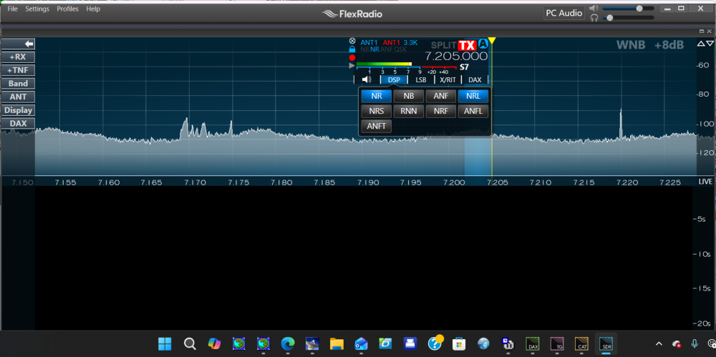The image size is (716, 357).
Task: Adjust the speaker volume slider
Action: tap(628, 8)
